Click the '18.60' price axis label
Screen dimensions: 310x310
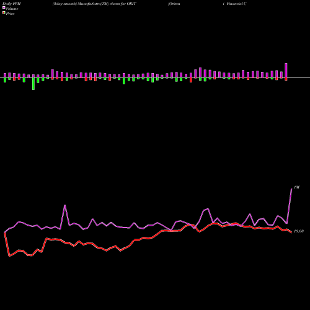299,231
